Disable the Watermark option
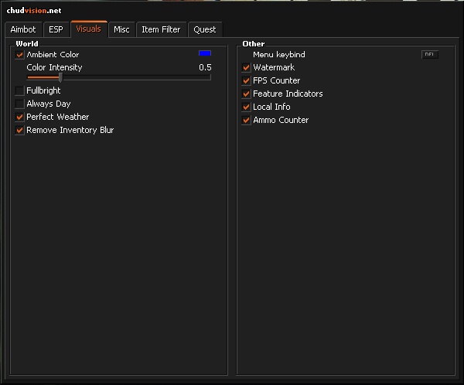Screen dimensions: 464x385 tap(246, 67)
